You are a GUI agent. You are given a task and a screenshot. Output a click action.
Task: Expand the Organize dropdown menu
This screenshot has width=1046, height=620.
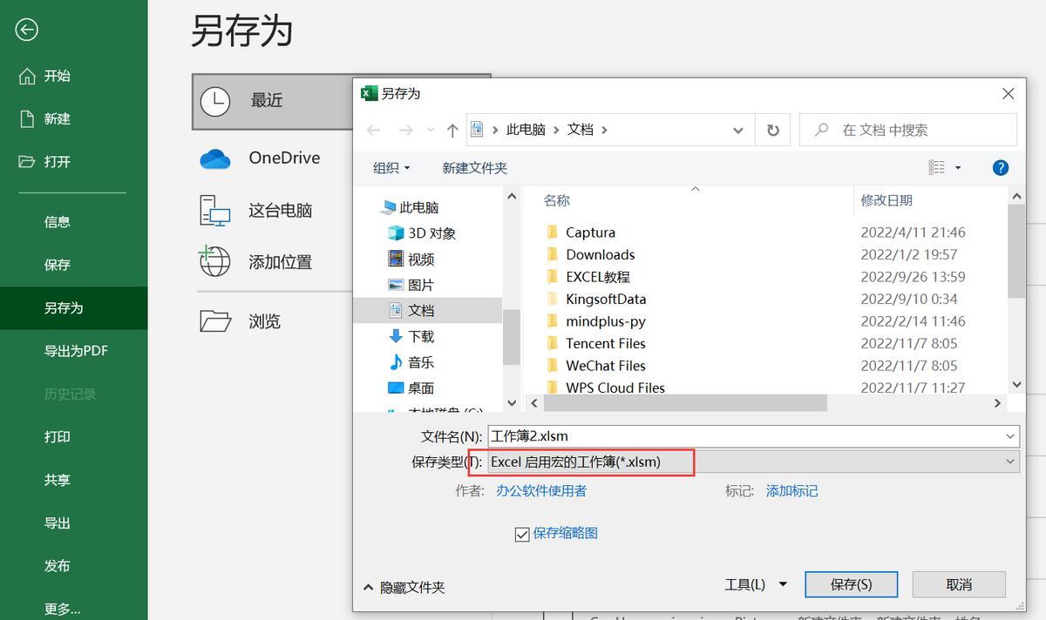[x=391, y=168]
